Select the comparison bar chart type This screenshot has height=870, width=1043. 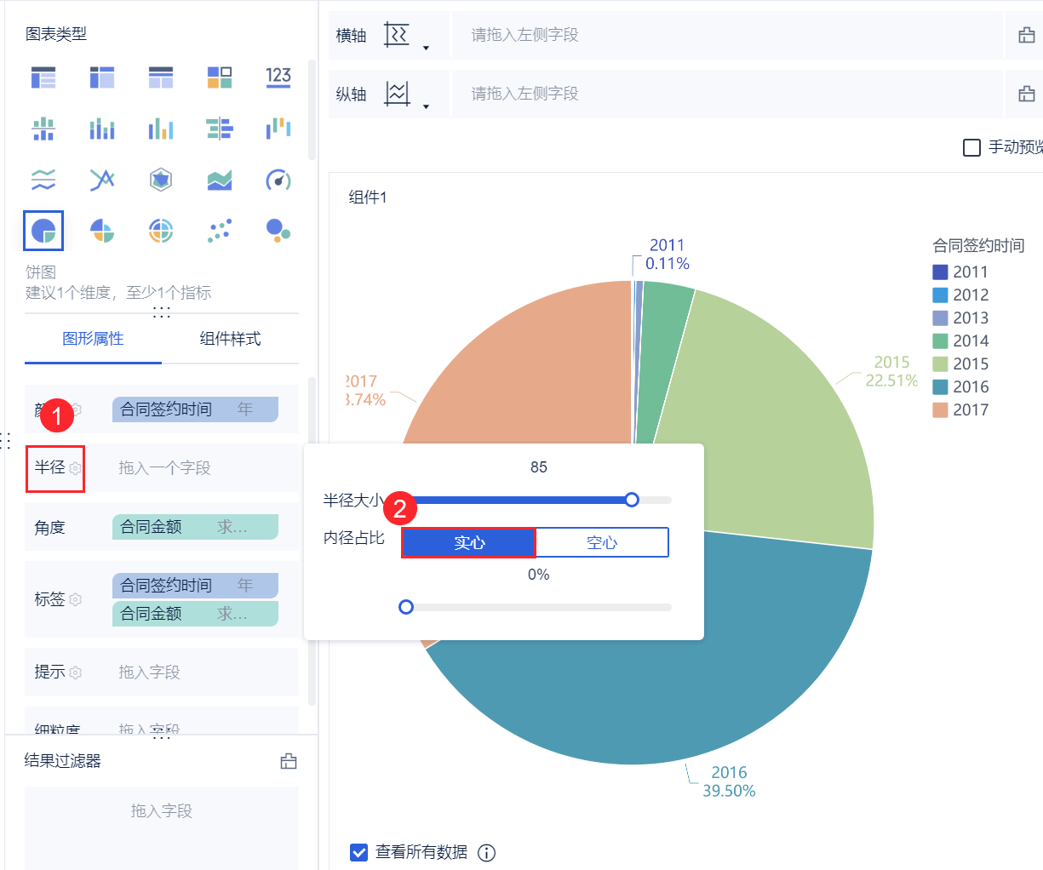tap(220, 129)
